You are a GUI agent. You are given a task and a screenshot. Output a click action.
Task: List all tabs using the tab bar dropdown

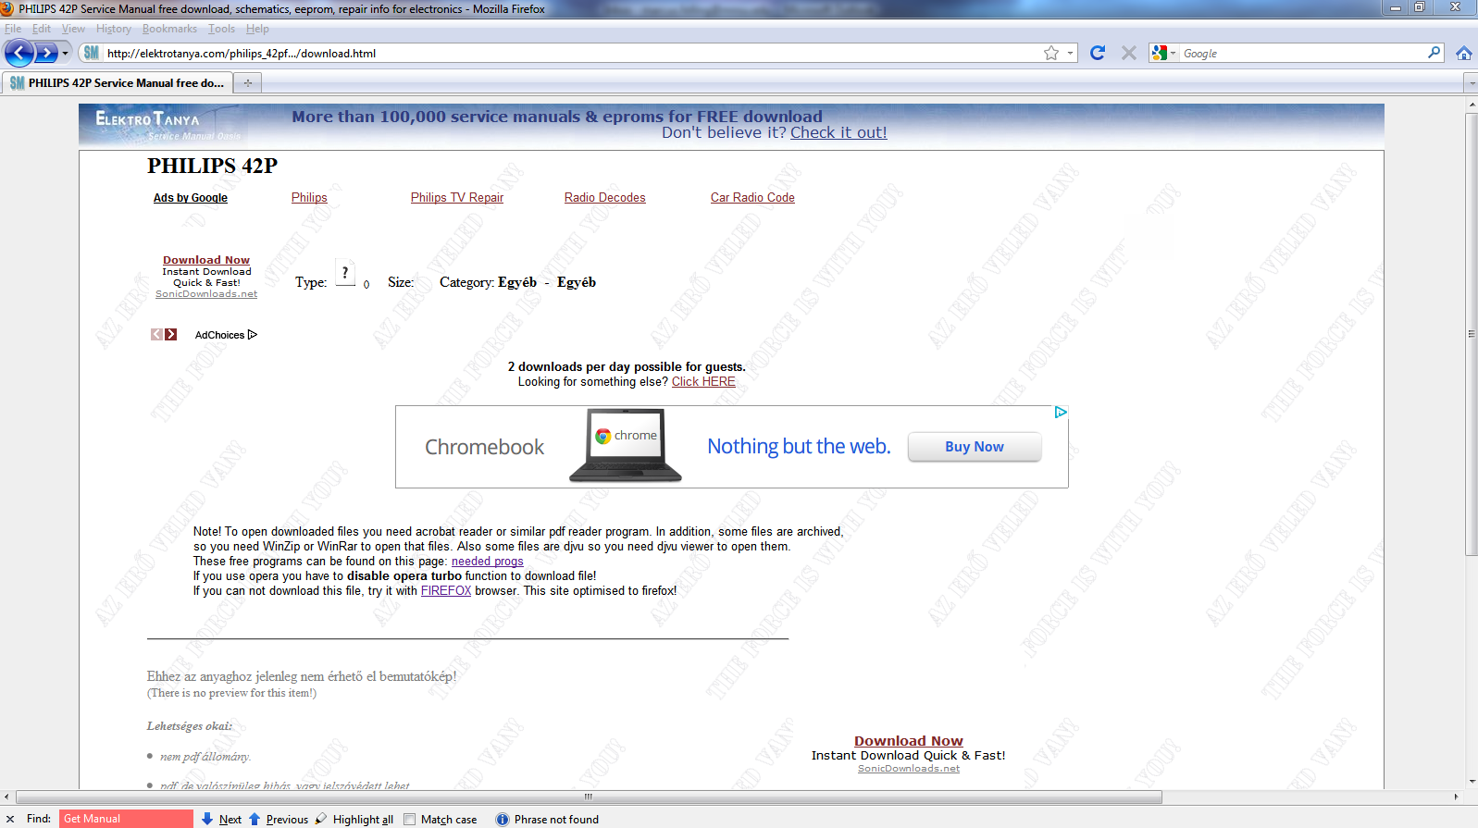point(1472,83)
